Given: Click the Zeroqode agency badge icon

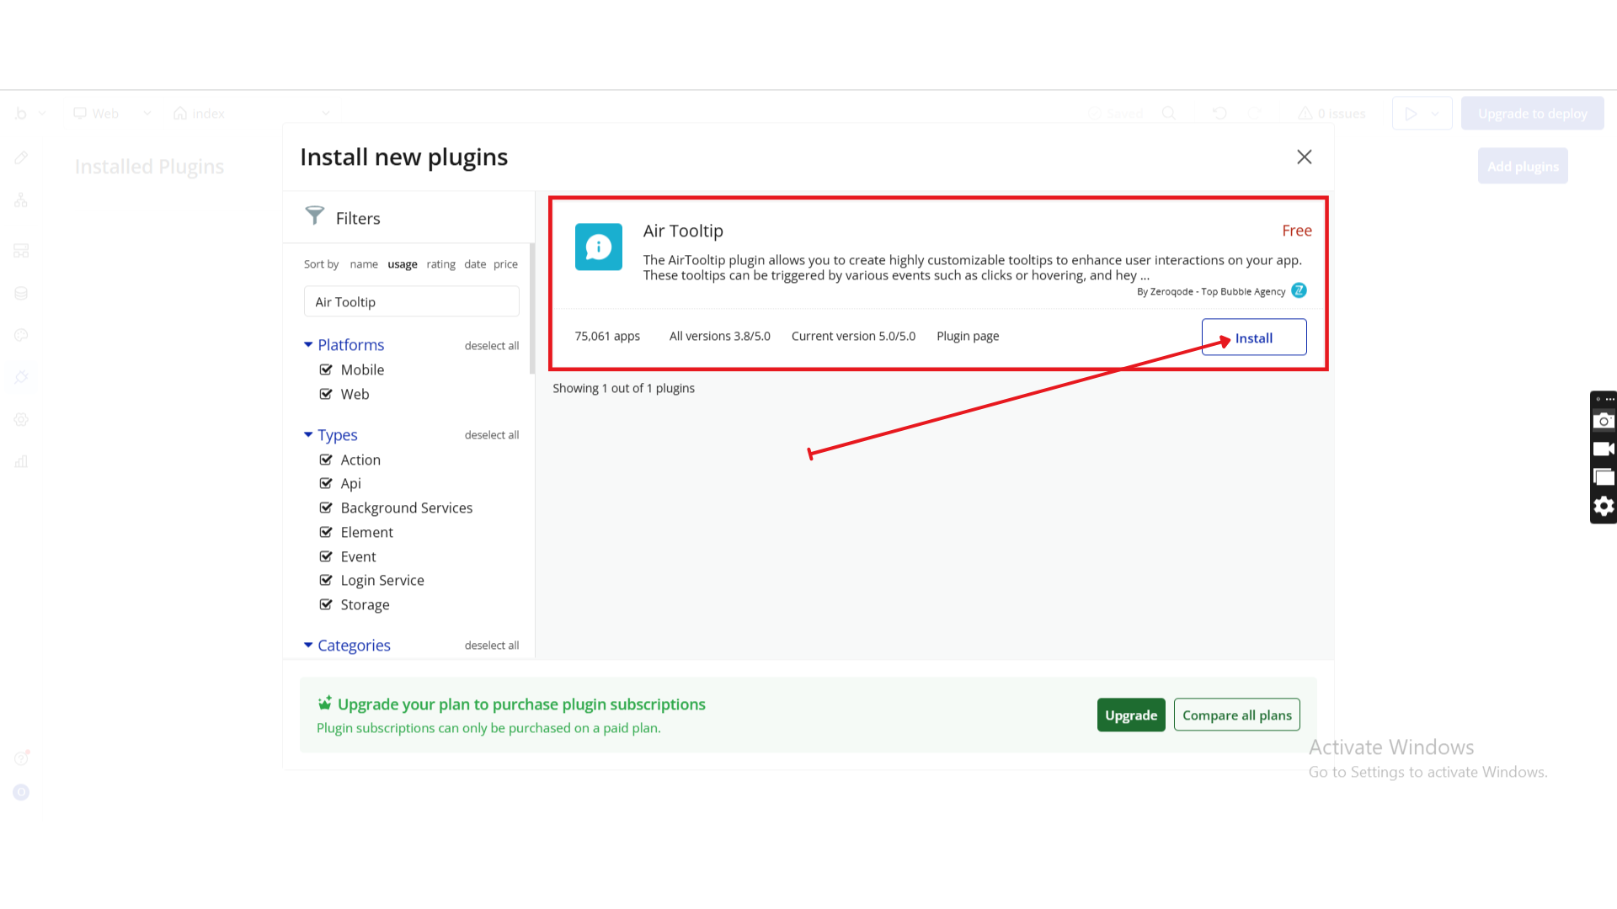Looking at the screenshot, I should click(1299, 290).
